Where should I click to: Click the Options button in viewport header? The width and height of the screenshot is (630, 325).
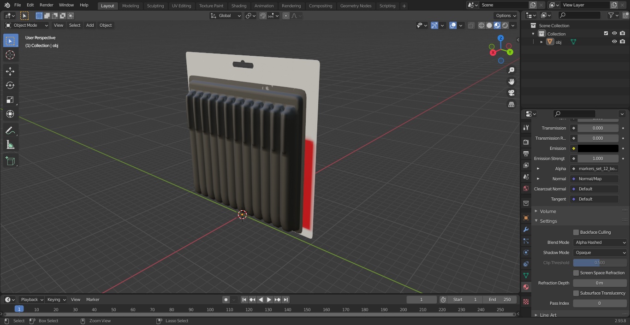506,16
